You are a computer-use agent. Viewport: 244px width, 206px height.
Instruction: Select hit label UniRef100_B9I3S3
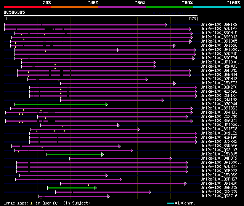[x=219, y=108]
